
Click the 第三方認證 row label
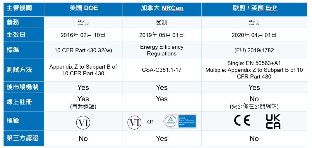click(24, 138)
